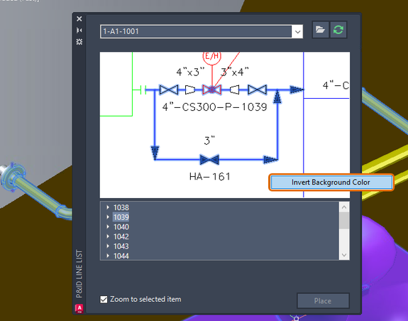
Task: Expand the 1043 line tree node
Action: [x=108, y=246]
